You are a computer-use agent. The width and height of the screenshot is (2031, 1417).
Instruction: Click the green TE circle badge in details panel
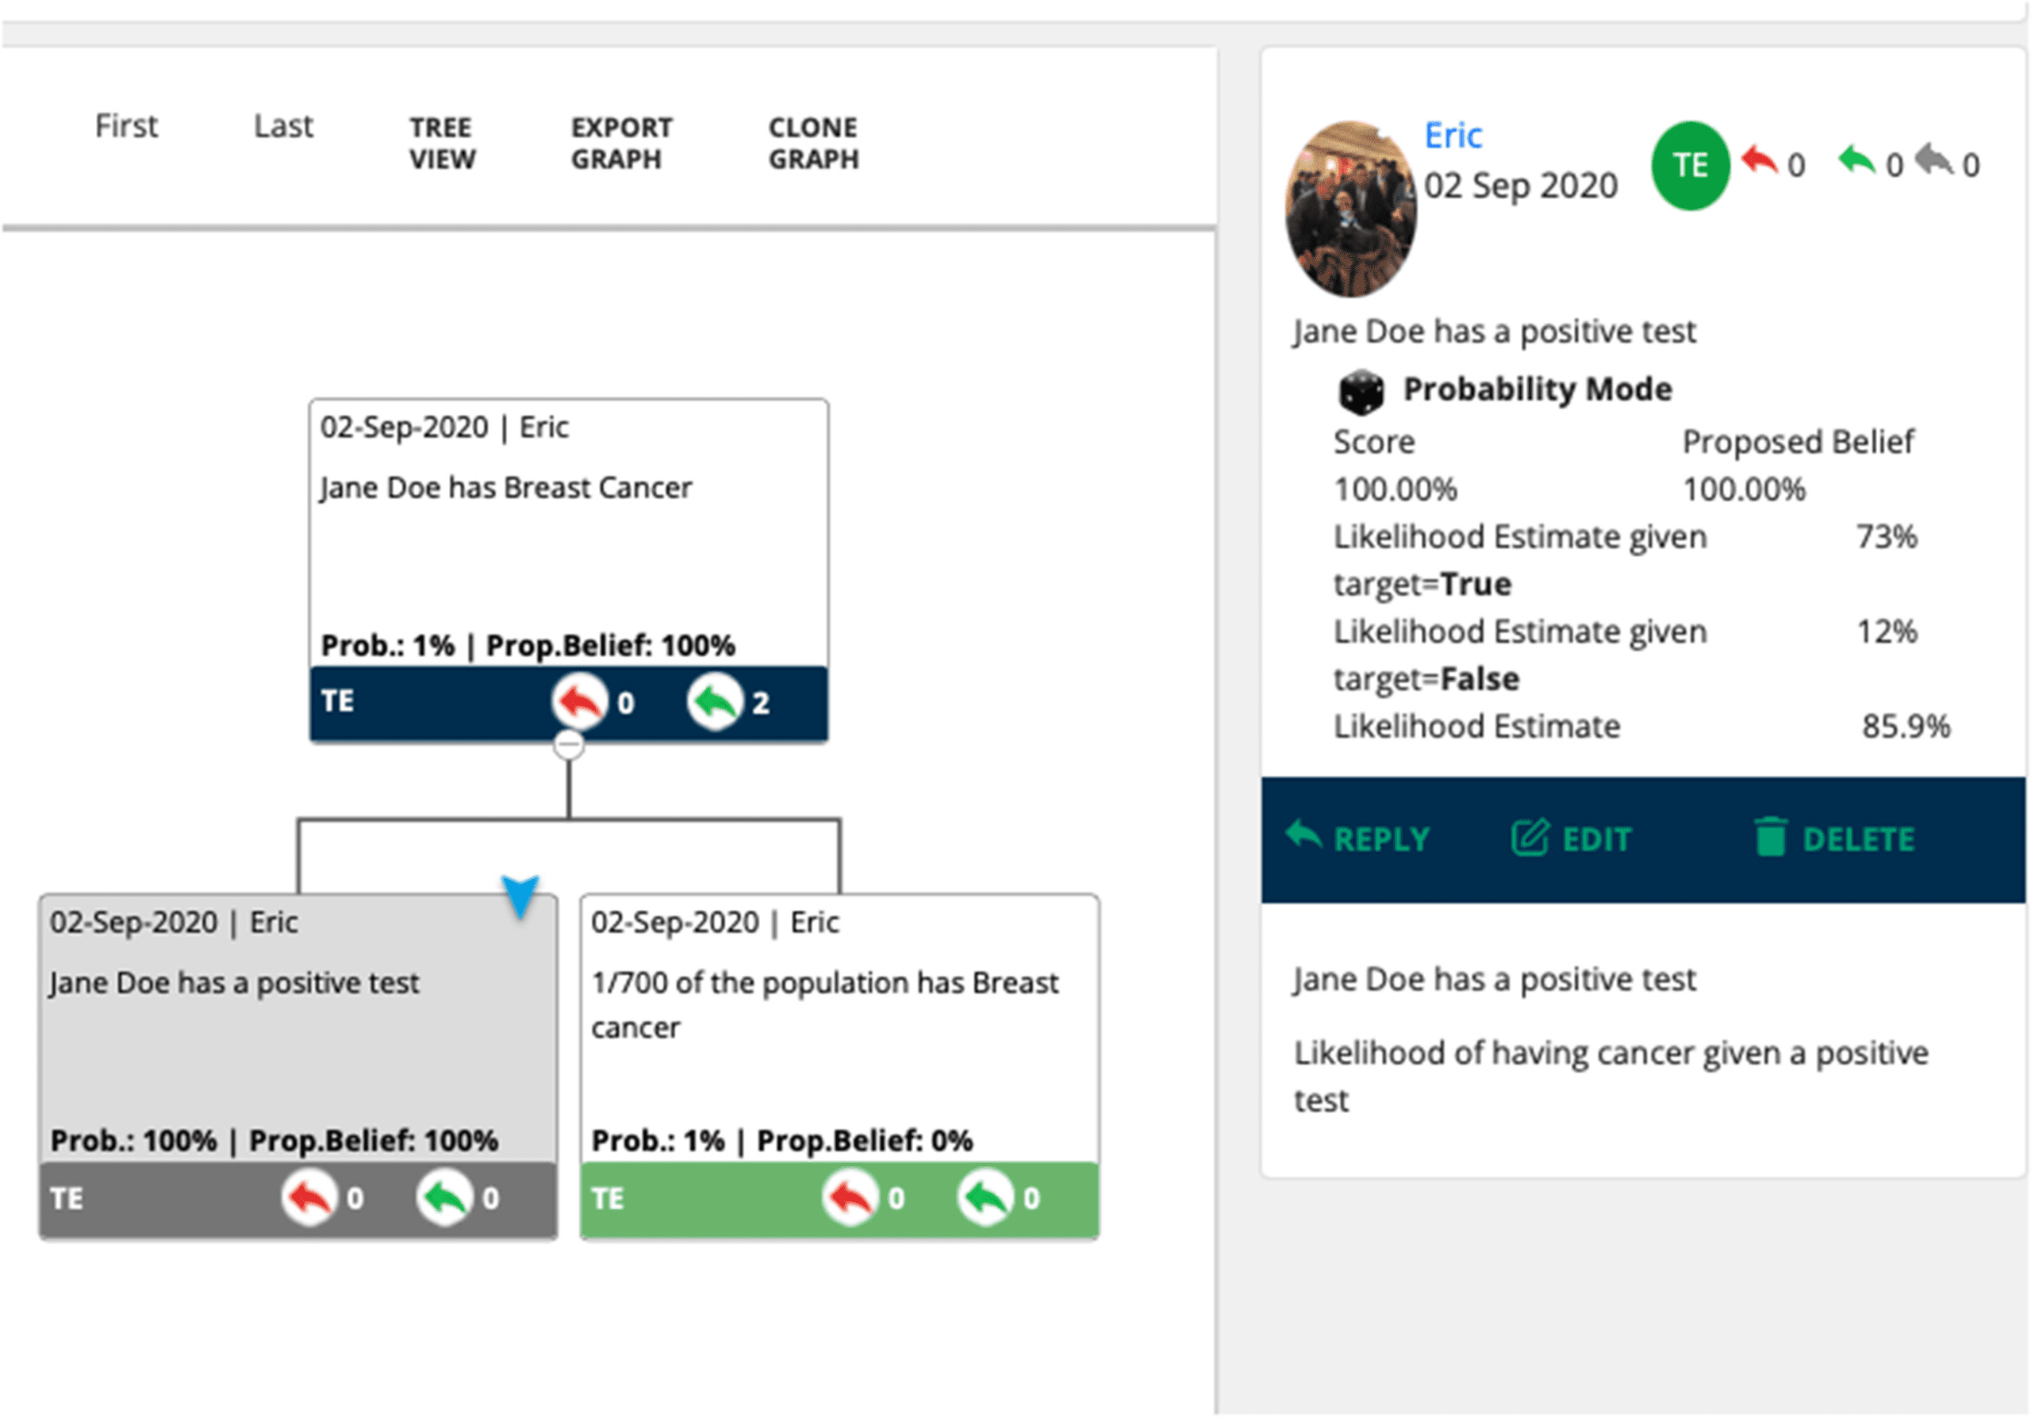[1691, 165]
